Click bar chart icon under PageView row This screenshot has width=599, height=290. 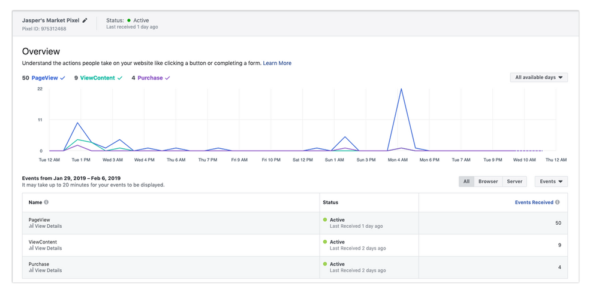point(31,226)
